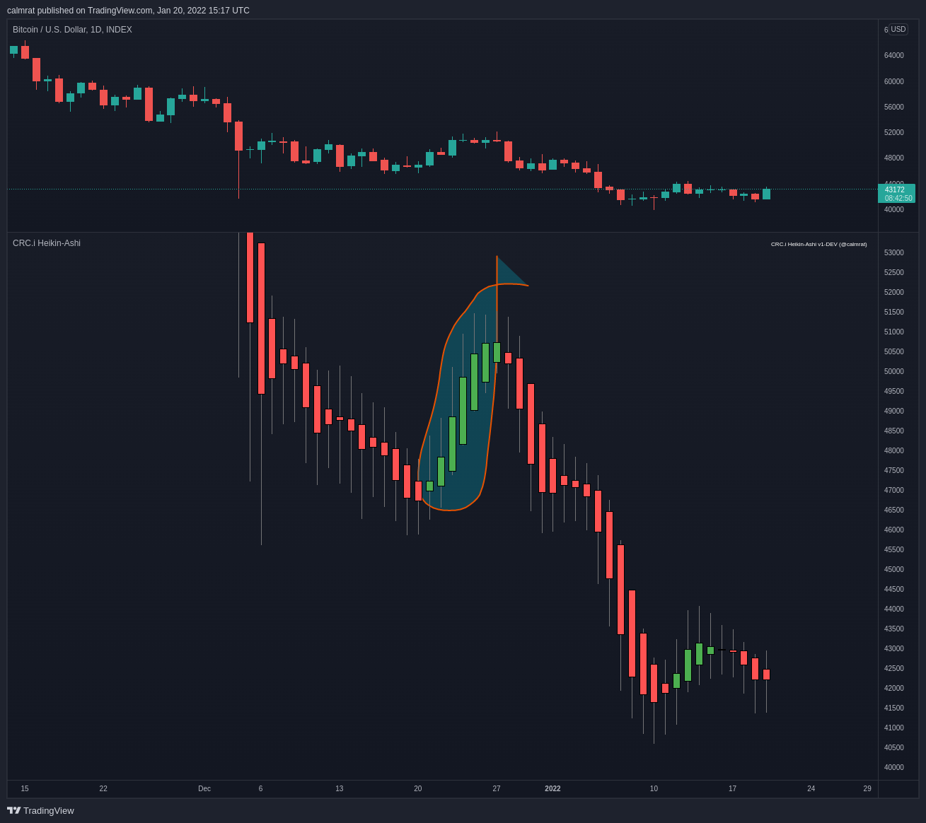Click the 51500 price axis label
This screenshot has height=823, width=926.
coord(894,312)
